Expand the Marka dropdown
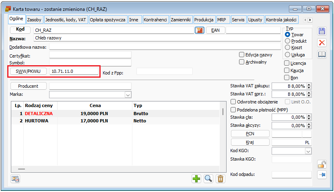This screenshot has height=192, width=334. 128,95
